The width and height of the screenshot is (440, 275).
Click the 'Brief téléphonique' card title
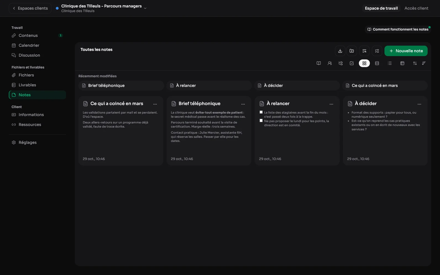point(199,103)
